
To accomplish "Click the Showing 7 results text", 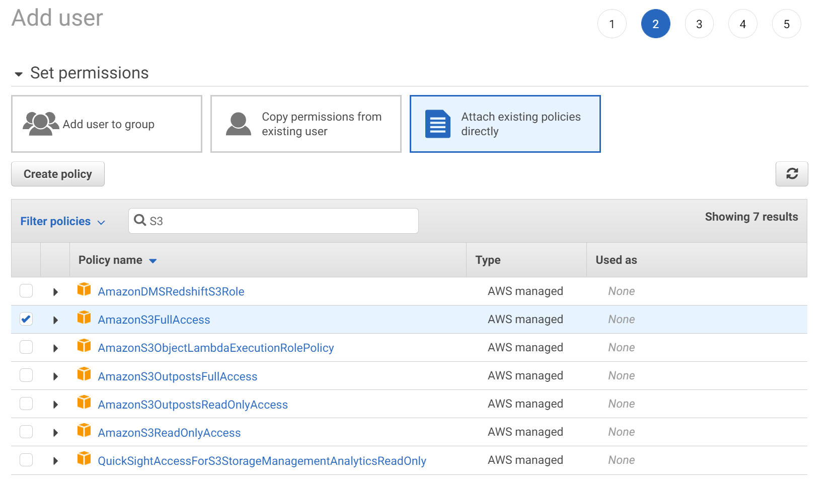I will tap(751, 217).
